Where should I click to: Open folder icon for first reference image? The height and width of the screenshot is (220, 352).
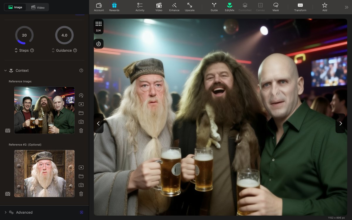81,113
